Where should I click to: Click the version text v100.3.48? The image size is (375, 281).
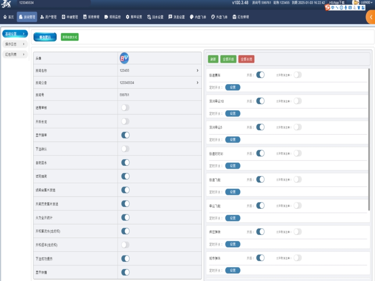point(240,3)
